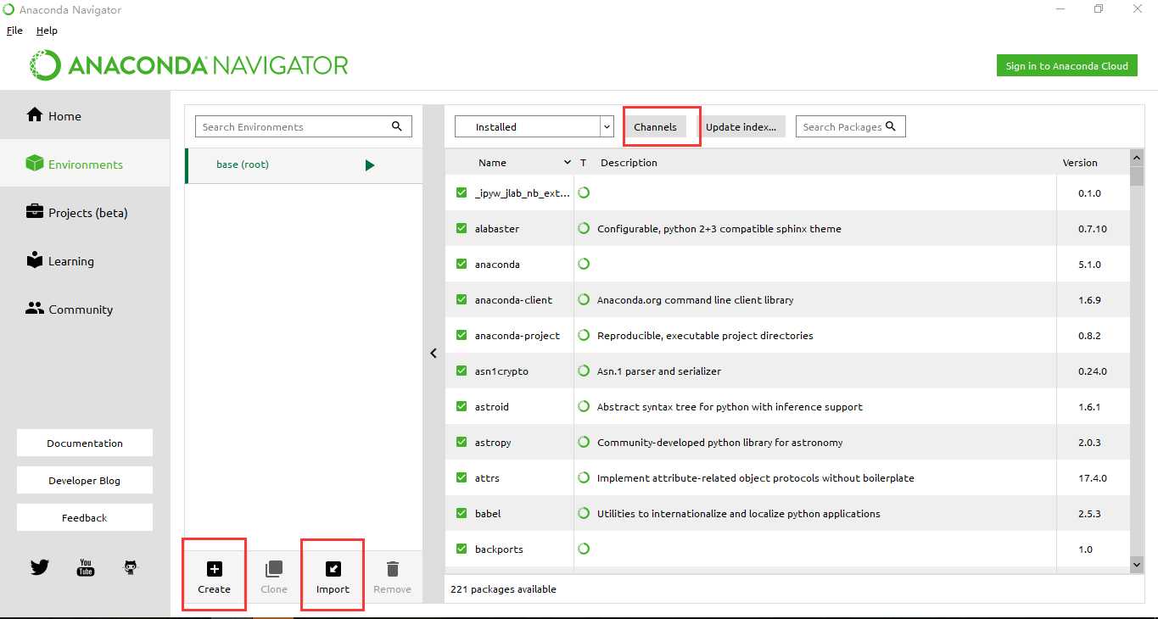Viewport: 1158px width, 619px height.
Task: Open Projects (beta) section
Action: (85, 212)
